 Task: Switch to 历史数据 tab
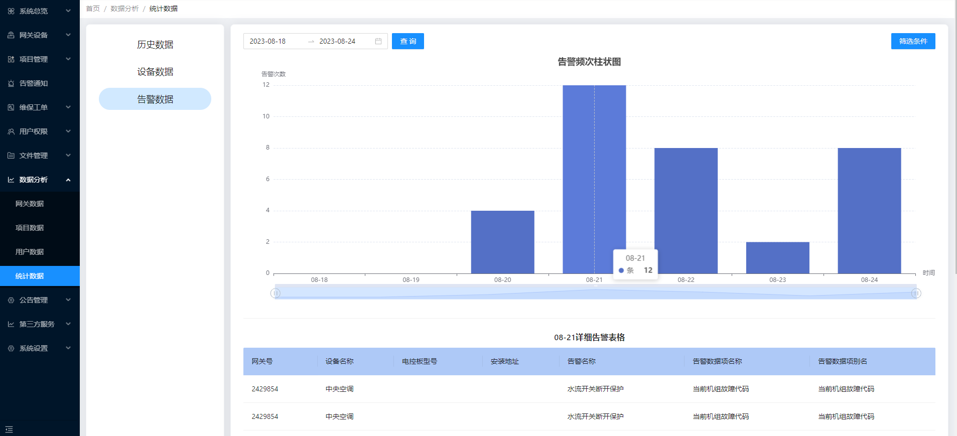(x=155, y=45)
